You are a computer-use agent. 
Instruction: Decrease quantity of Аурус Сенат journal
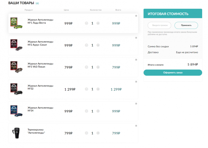[86, 45]
